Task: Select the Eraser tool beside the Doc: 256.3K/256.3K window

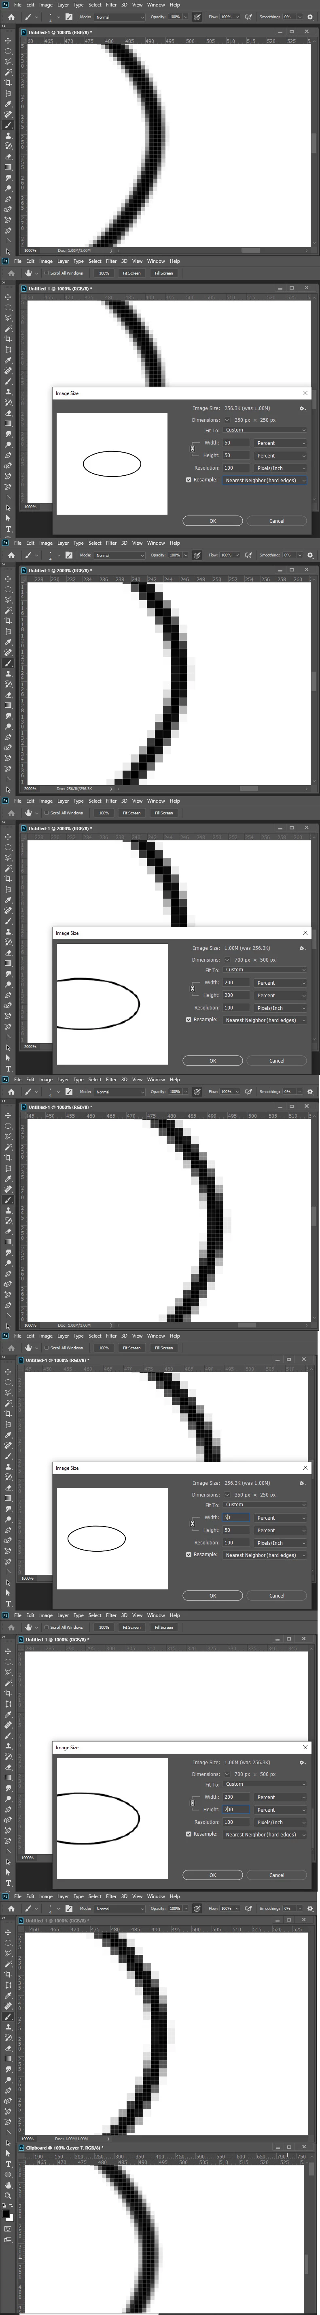Action: [8, 696]
